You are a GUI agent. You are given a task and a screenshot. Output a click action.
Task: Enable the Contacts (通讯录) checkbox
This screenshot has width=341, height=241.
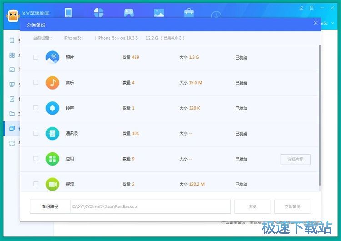pos(36,133)
